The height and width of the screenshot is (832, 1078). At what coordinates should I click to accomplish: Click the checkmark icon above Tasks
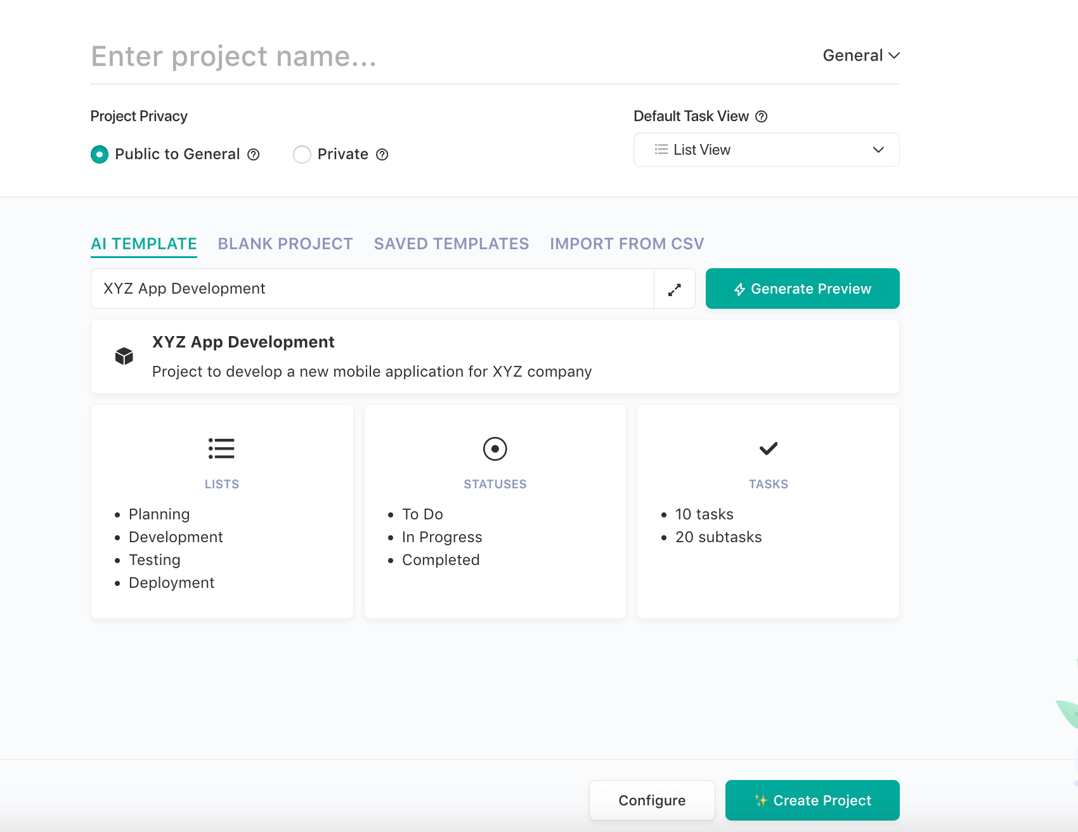tap(768, 448)
